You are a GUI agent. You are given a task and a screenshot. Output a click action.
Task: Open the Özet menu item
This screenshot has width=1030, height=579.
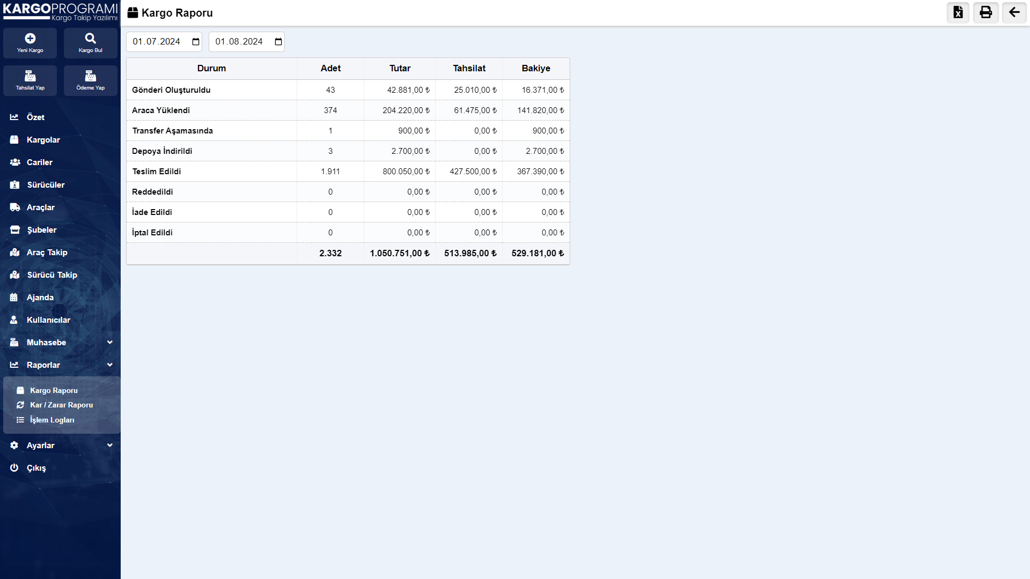coord(35,117)
